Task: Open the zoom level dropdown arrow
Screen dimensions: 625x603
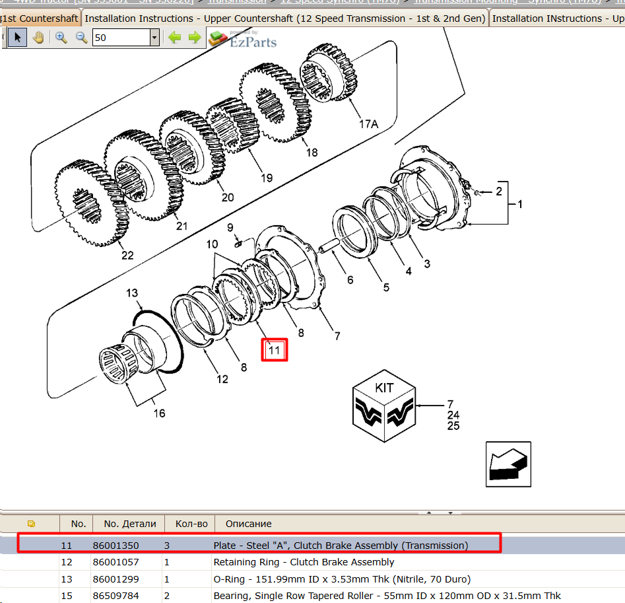Action: (154, 38)
